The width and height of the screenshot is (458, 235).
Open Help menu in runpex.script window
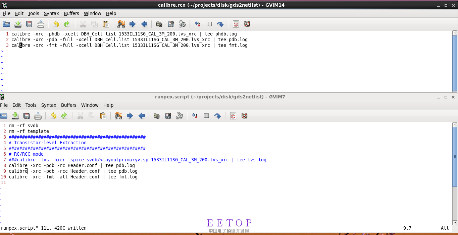108,105
